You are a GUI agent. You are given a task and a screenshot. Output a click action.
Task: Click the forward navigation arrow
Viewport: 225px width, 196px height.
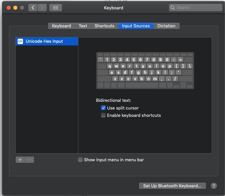click(42, 7)
